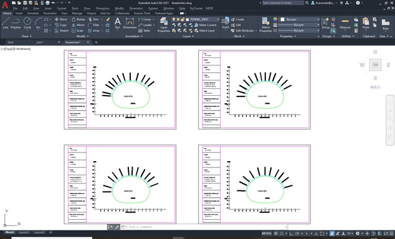Toggle MODEL space button in status bar
Screen dimensions: 395x239
(x=267, y=233)
